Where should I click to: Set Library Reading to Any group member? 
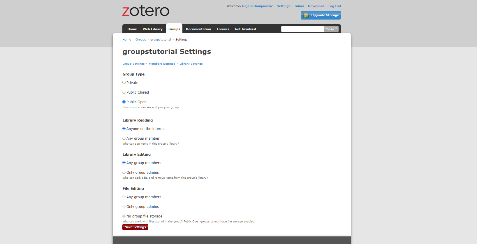pyautogui.click(x=124, y=138)
